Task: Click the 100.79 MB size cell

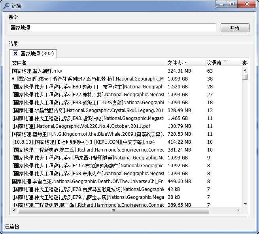Action: pos(179,126)
